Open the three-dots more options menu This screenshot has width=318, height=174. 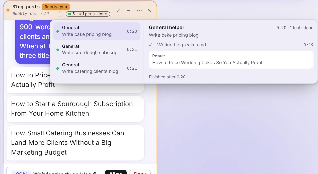coord(139,10)
